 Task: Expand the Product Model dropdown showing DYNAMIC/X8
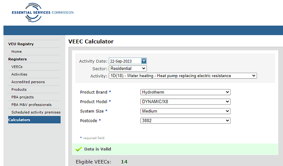tap(185, 102)
